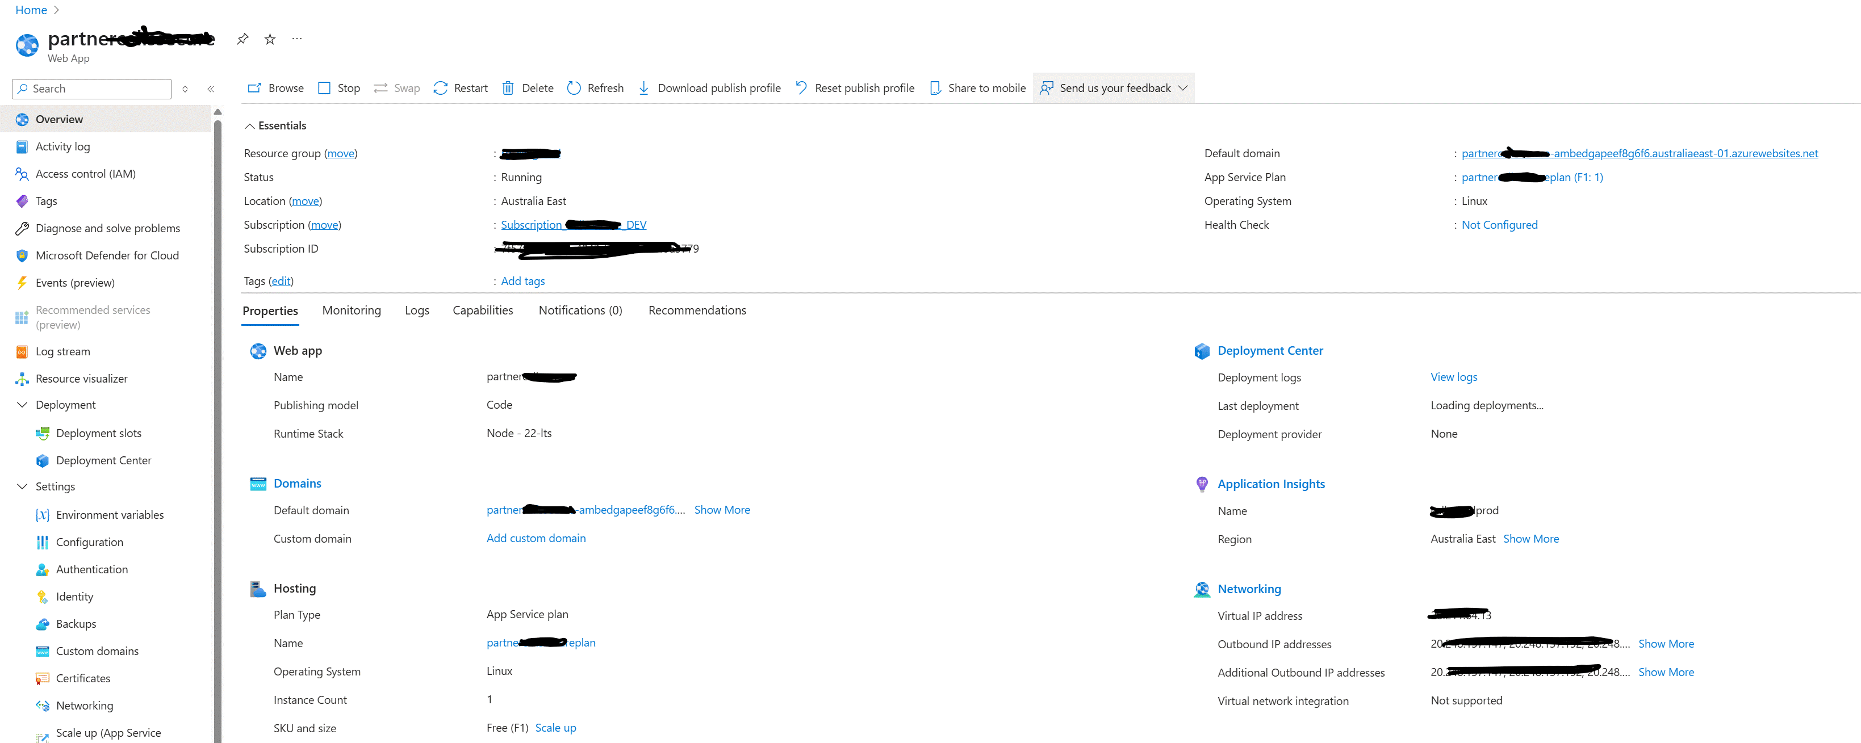This screenshot has width=1861, height=743.
Task: Reset publish profile
Action: [x=855, y=88]
